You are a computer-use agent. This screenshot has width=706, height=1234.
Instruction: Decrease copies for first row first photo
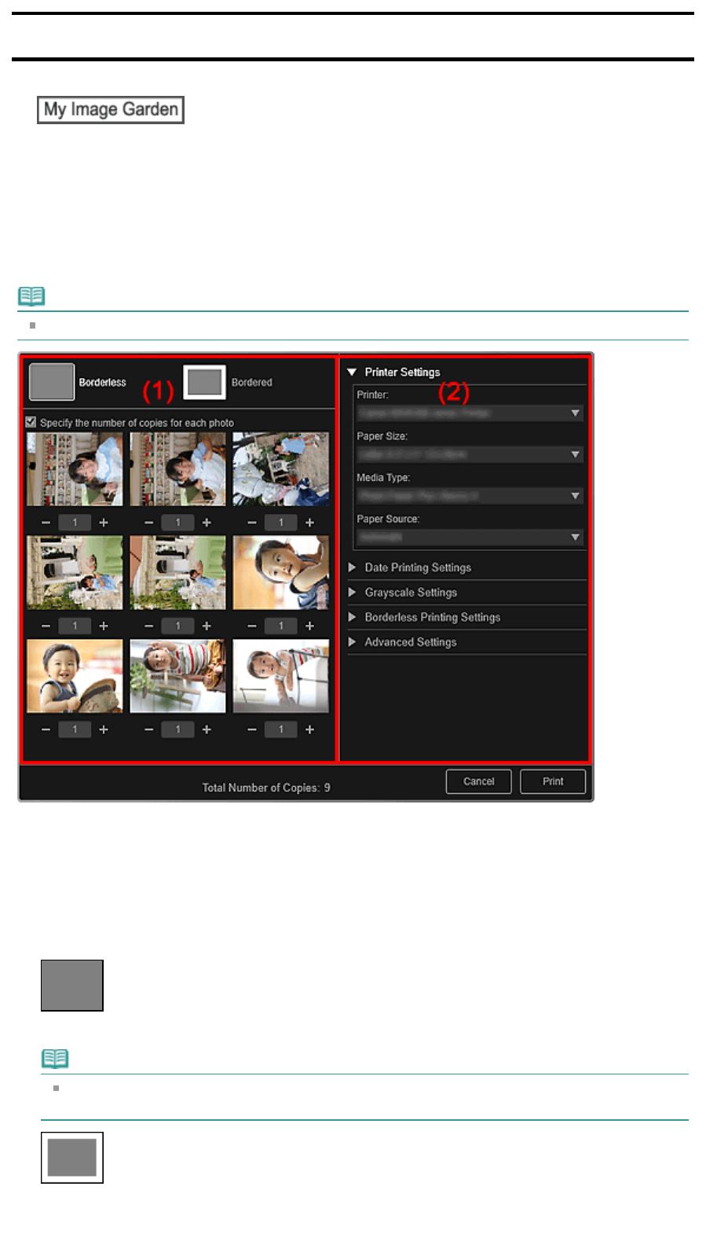46,523
